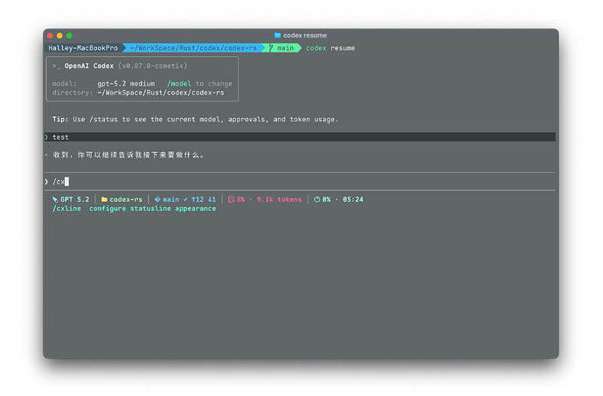
Task: Click the git branch icon in the prompt's main segment
Action: (271, 48)
